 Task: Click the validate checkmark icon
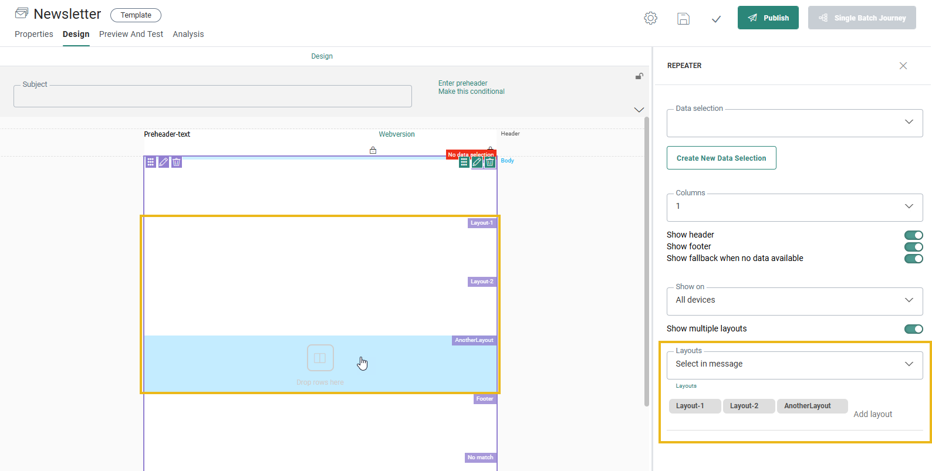716,19
